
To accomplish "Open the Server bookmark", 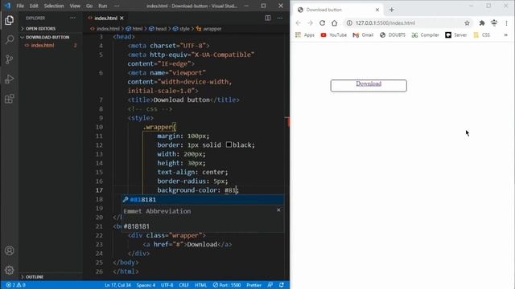I will [x=456, y=35].
